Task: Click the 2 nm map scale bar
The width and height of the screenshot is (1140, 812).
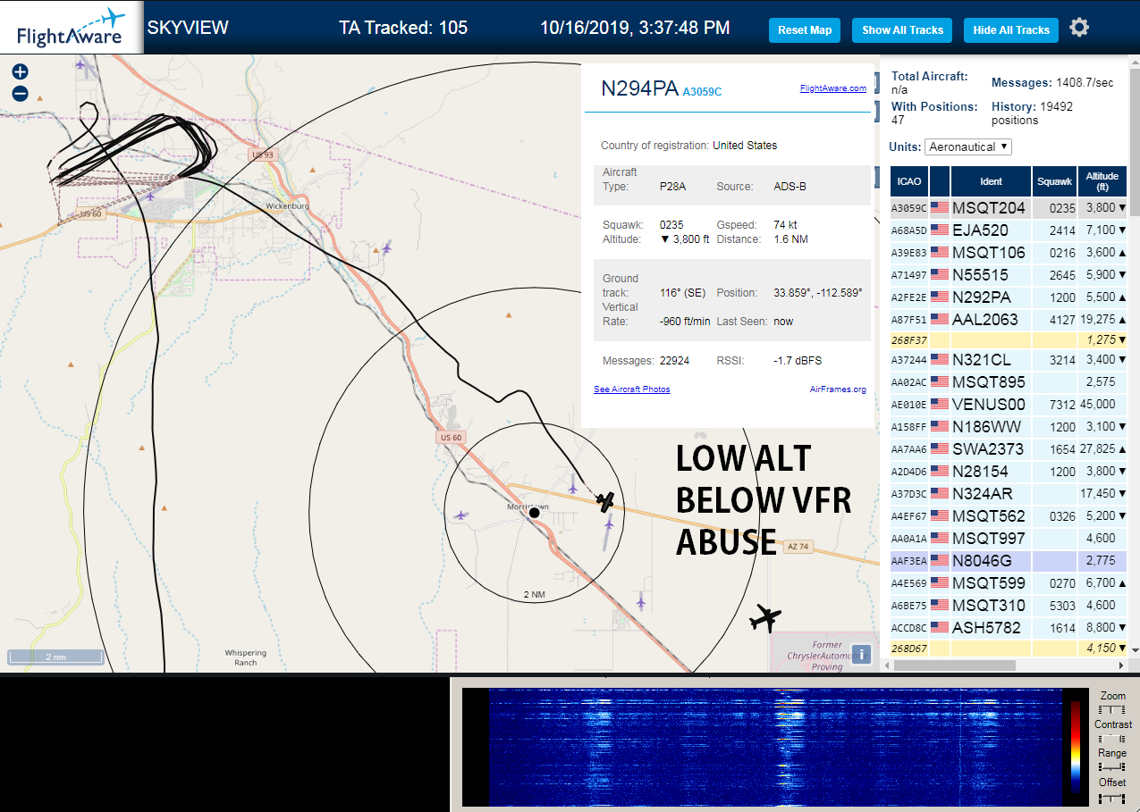Action: coord(55,657)
